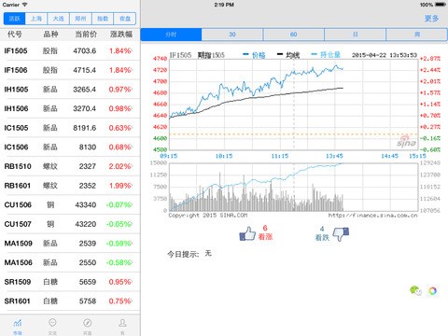Tap the thumbs-down 看跌 icon
Screen dimensions: 448x336
click(x=341, y=234)
